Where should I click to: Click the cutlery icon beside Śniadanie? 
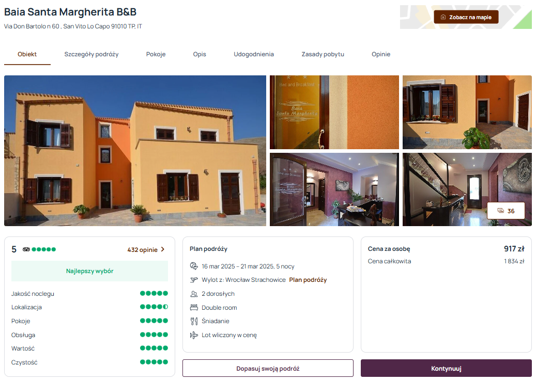pos(194,321)
